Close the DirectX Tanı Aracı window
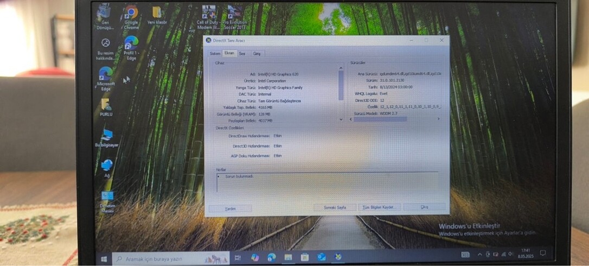The image size is (589, 266). click(441, 40)
